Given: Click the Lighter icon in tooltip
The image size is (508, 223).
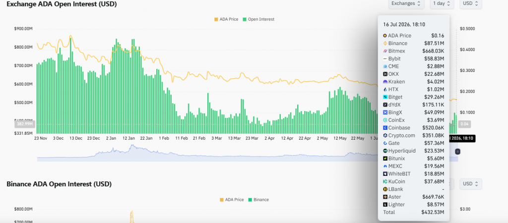Looking at the screenshot, I should click(x=385, y=205).
